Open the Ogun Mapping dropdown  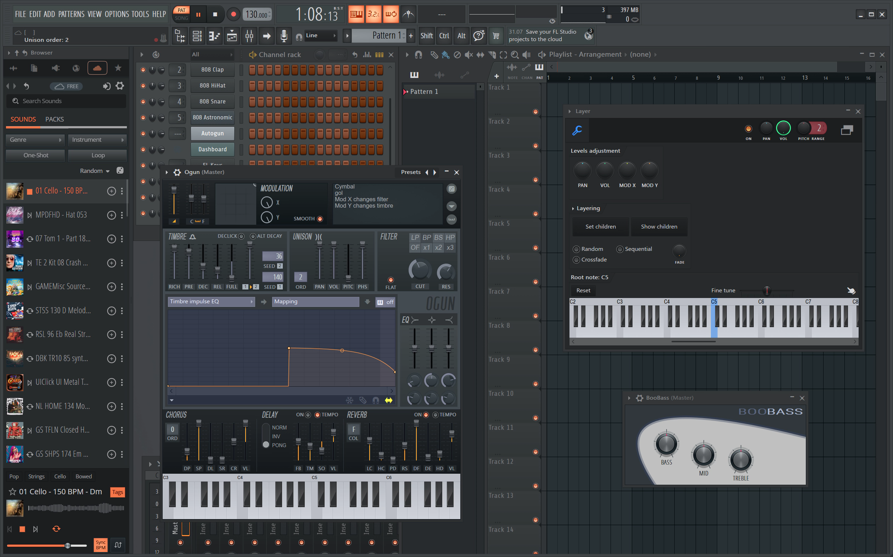click(x=315, y=302)
